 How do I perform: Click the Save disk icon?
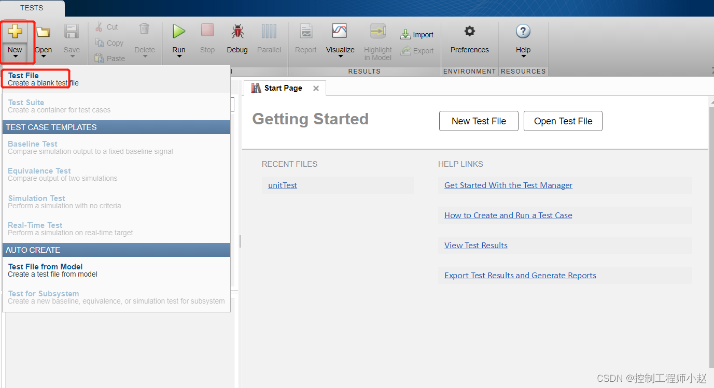coord(72,32)
